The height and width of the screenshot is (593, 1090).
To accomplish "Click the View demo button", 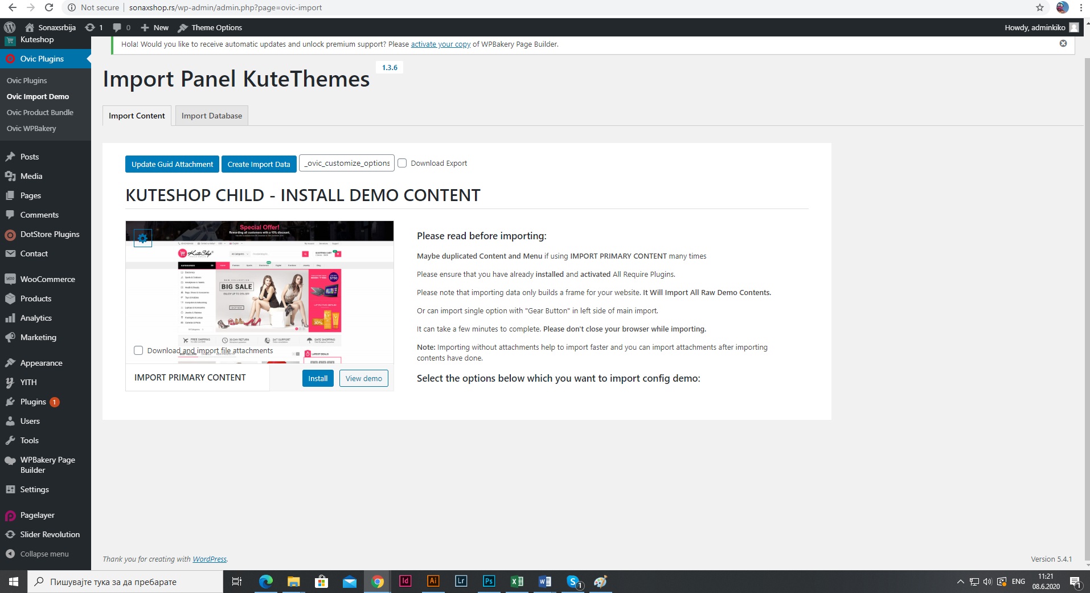I will (364, 378).
